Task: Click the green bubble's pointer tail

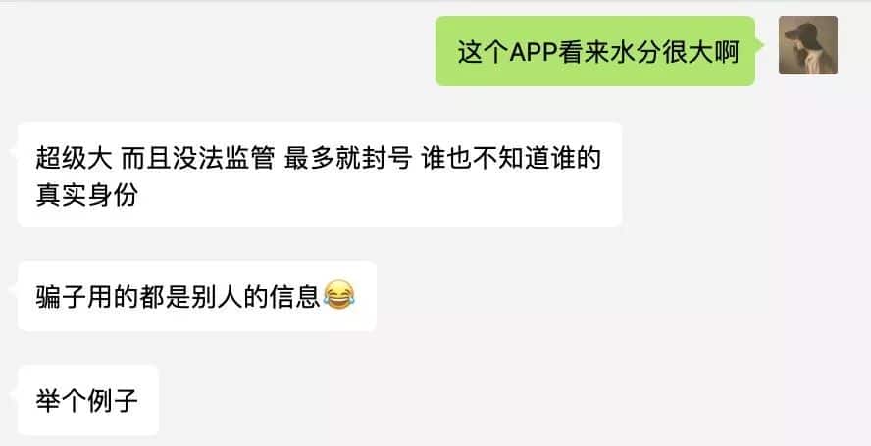Action: 759,45
